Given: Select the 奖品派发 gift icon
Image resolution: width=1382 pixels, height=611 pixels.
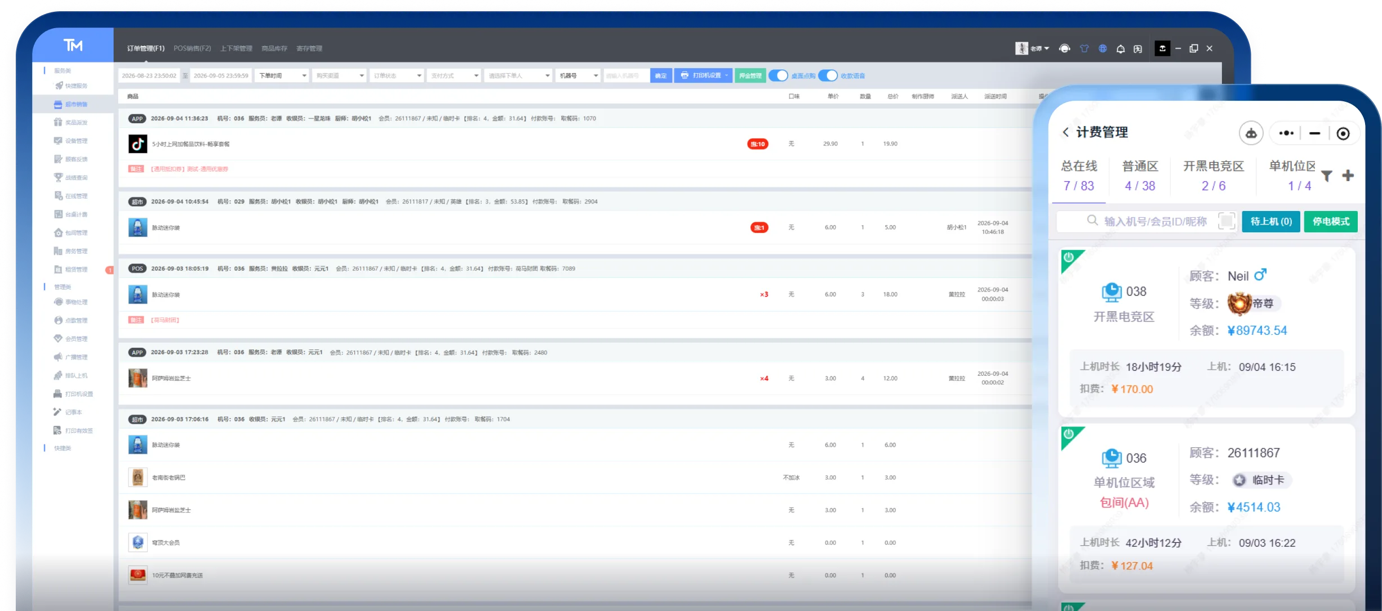Looking at the screenshot, I should pyautogui.click(x=58, y=122).
